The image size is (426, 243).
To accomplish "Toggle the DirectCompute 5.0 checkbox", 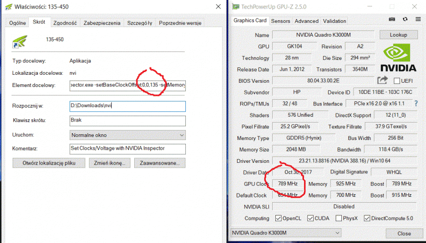I will coord(367,218).
